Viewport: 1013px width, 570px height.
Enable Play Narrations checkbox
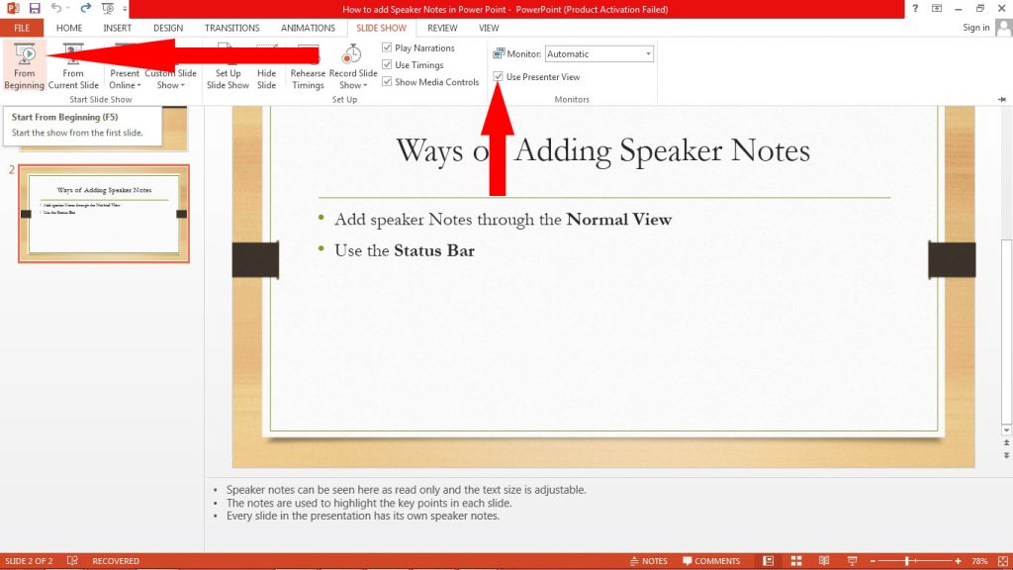(386, 47)
